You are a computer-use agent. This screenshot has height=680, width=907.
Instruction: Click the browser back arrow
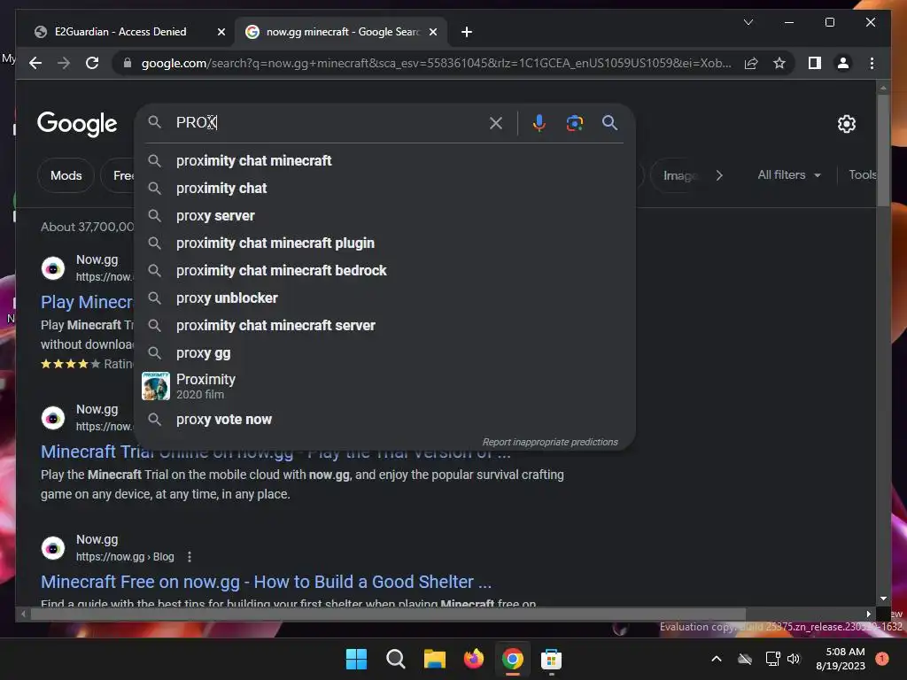tap(35, 63)
